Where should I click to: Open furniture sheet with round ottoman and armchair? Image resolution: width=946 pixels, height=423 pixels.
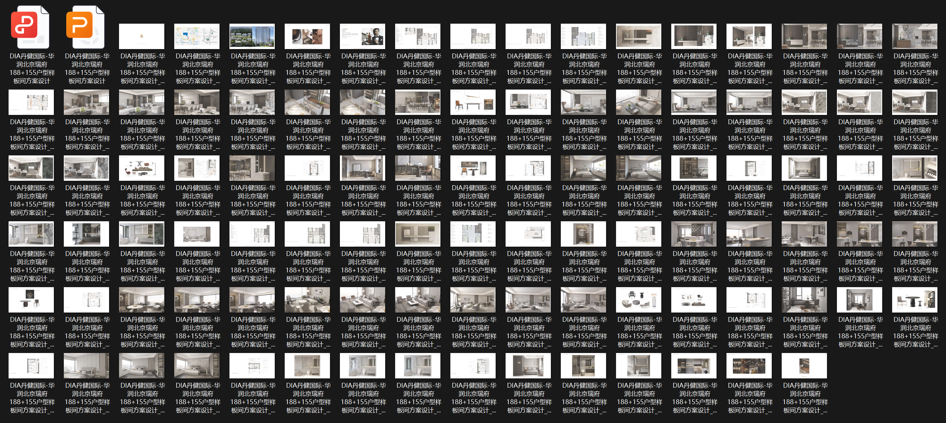(x=639, y=299)
